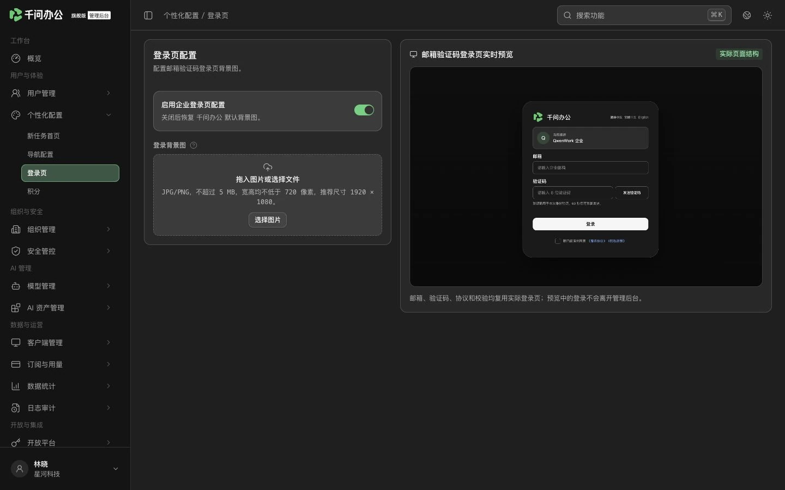Click the 安全管控 shield icon
785x490 pixels.
tap(16, 251)
